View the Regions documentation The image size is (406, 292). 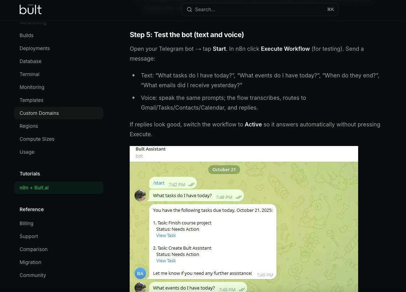click(x=29, y=126)
